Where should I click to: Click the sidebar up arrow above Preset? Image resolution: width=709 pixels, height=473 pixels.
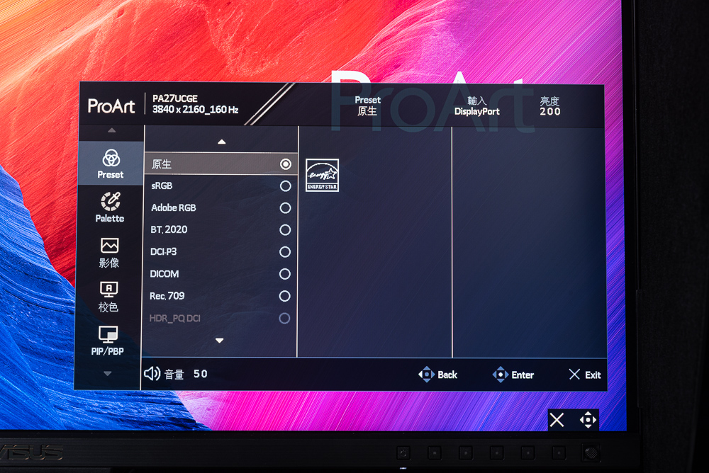tap(112, 130)
